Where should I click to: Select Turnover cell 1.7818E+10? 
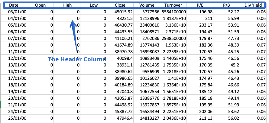(173, 98)
